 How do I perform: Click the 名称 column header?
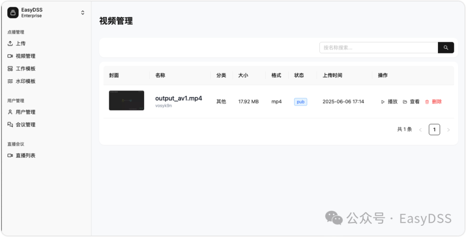coord(160,75)
